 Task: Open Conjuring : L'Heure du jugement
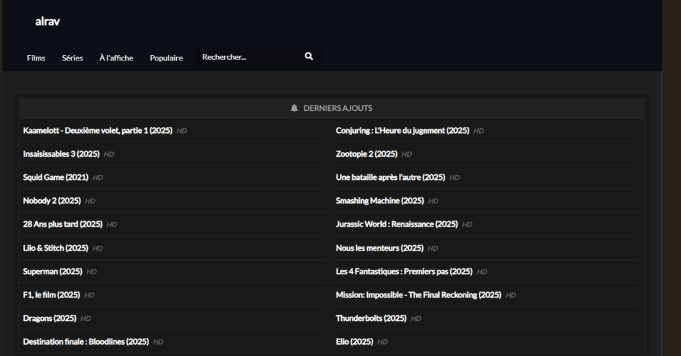(402, 131)
